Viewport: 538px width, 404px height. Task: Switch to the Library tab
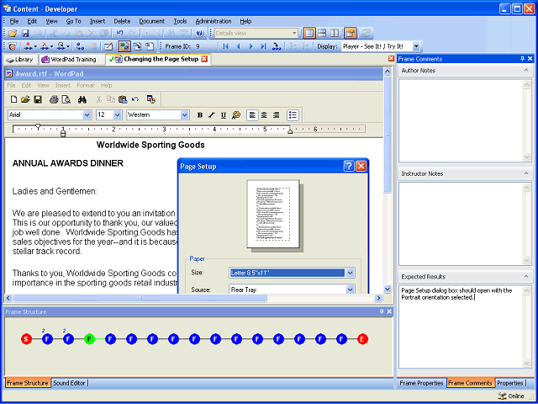[20, 60]
